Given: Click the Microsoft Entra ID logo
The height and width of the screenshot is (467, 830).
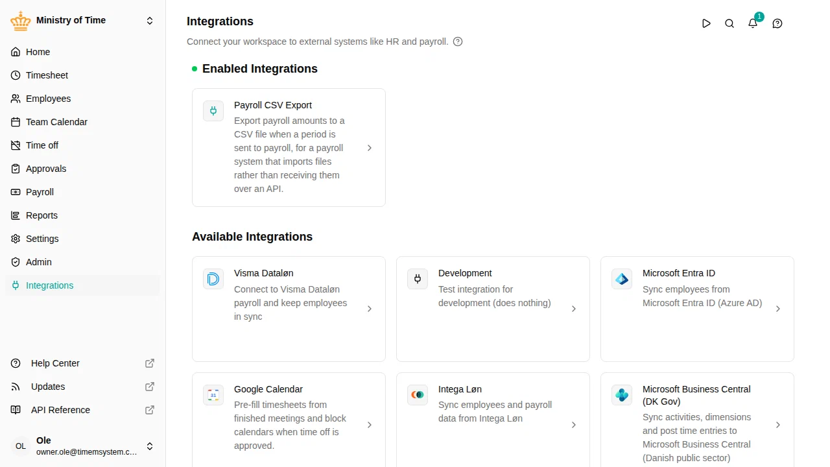Looking at the screenshot, I should click(x=622, y=279).
